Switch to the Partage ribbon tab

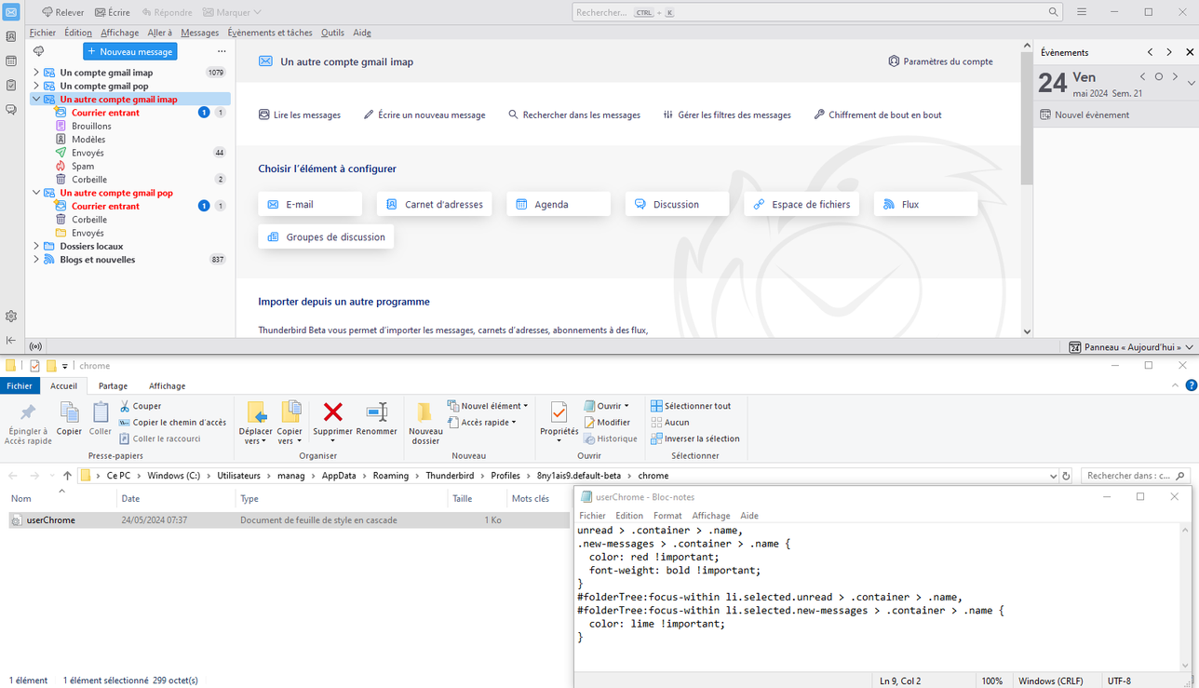(x=113, y=385)
